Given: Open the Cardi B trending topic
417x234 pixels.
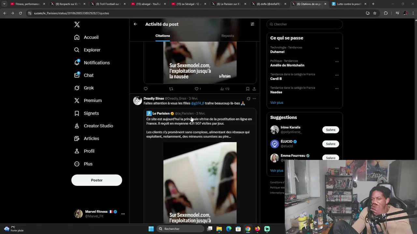Looking at the screenshot, I should pos(276,79).
